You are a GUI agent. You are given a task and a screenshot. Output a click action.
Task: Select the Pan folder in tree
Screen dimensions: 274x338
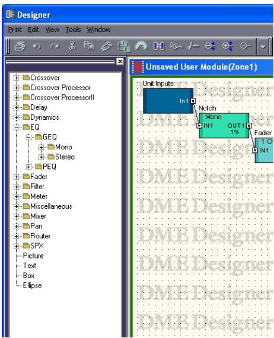click(36, 226)
